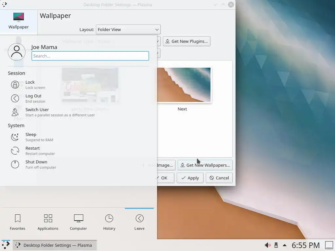Select the Leave tab

pos(139,222)
